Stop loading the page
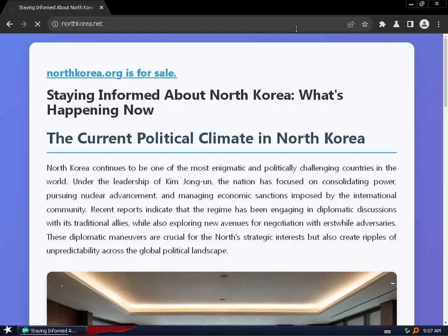 click(x=38, y=24)
